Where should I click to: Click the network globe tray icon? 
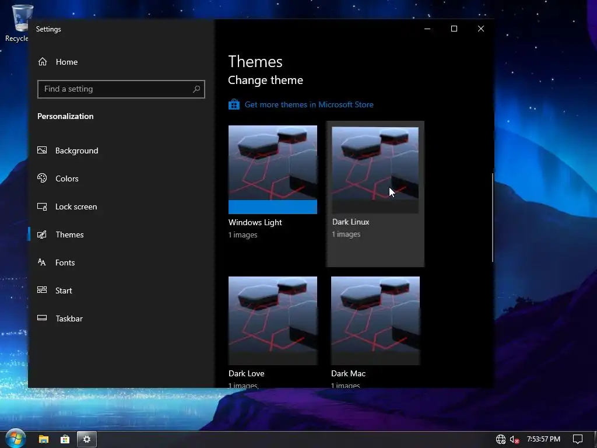(501, 439)
